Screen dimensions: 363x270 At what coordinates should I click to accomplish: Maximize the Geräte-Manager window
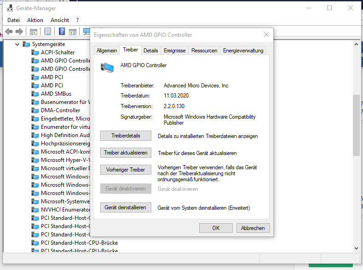click(x=329, y=8)
